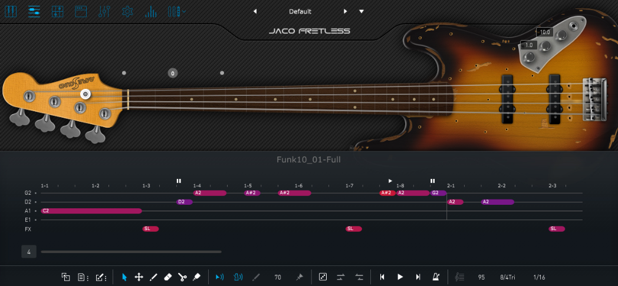The width and height of the screenshot is (618, 286).
Task: Open the gear settings icon
Action: click(127, 11)
